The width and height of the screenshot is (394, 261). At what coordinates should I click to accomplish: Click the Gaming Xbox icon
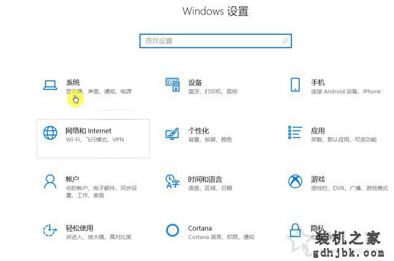point(295,181)
